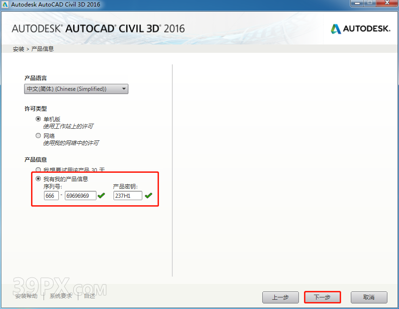Click the serial number prefix field 666
The width and height of the screenshot is (399, 309).
click(x=51, y=195)
